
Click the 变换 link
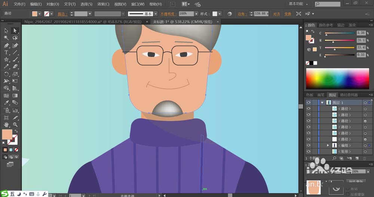point(288,14)
